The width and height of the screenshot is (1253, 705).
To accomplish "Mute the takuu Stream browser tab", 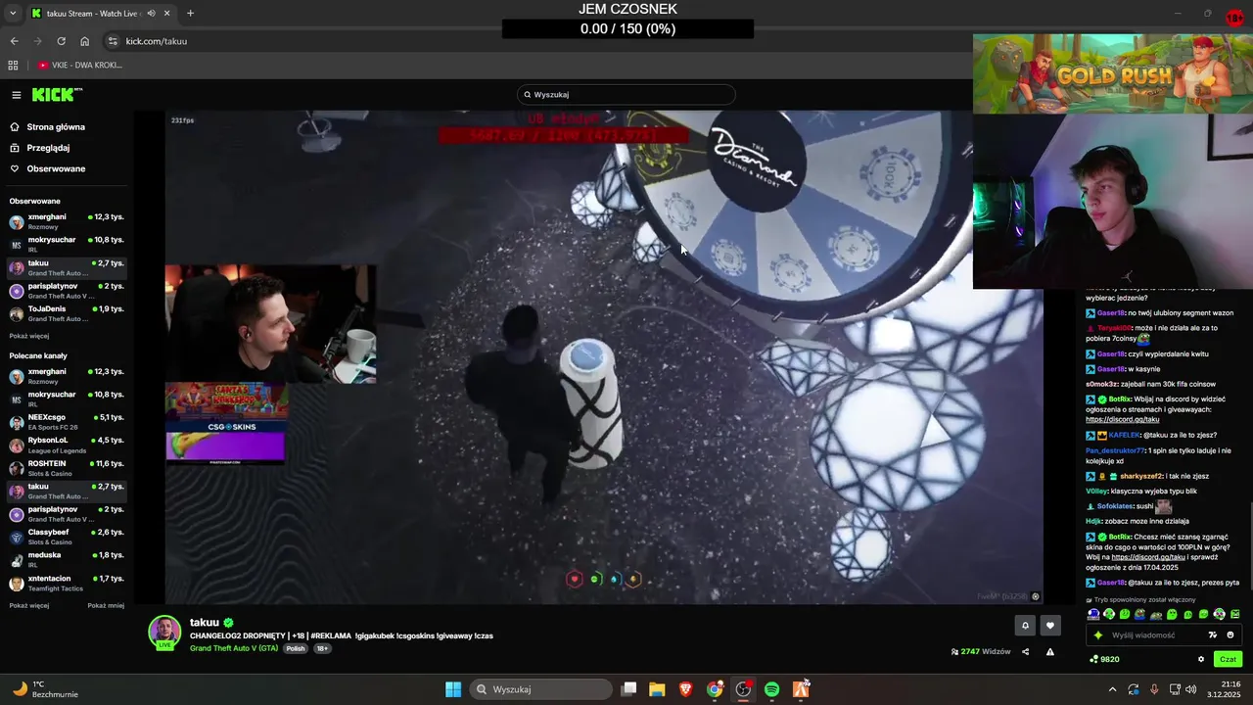I will click(x=151, y=14).
